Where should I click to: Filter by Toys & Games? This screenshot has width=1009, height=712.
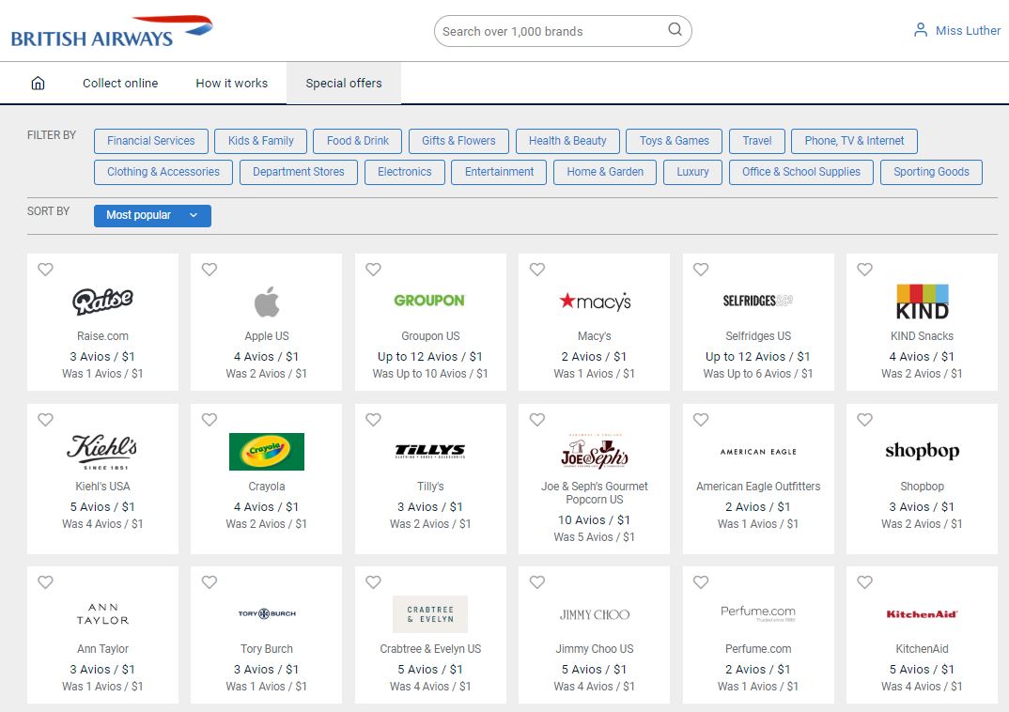[x=674, y=141]
